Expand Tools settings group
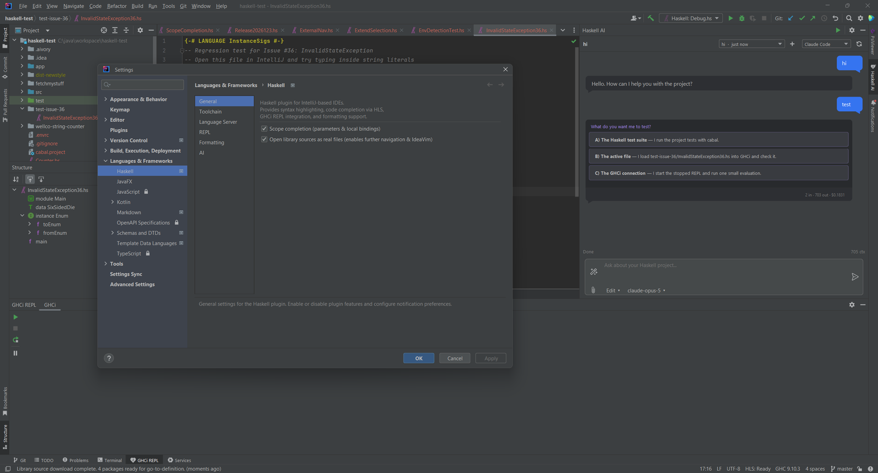878x473 pixels. [x=105, y=264]
